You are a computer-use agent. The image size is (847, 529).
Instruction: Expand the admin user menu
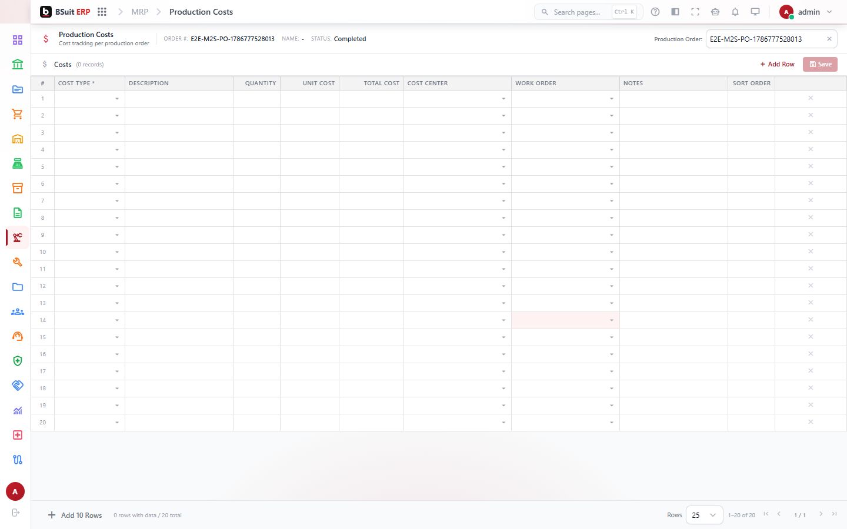click(806, 12)
